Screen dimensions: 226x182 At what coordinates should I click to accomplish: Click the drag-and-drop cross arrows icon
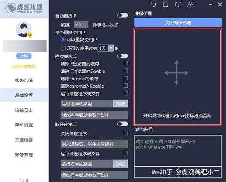pyautogui.click(x=176, y=73)
